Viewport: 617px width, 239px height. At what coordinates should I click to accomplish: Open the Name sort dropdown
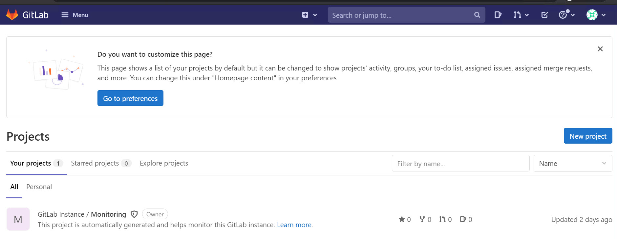tap(573, 163)
